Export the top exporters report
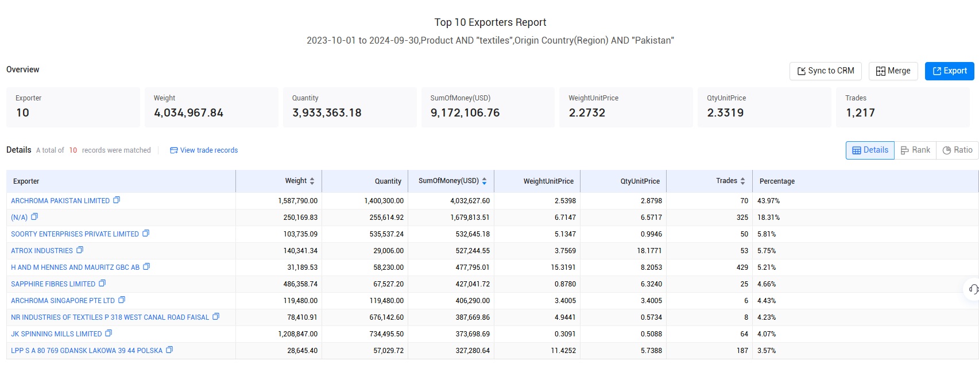The image size is (979, 380). (x=950, y=71)
